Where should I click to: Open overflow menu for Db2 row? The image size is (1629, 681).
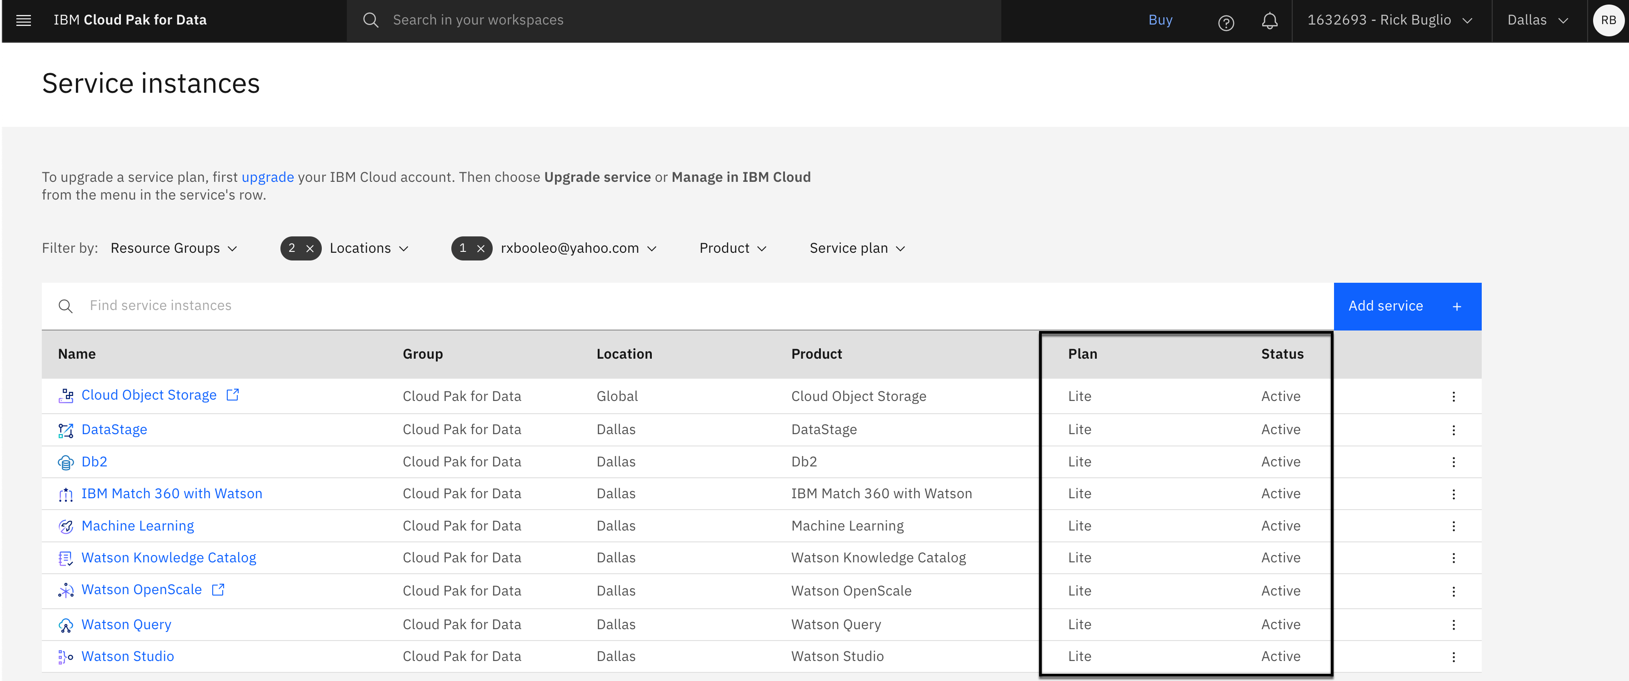click(1453, 462)
